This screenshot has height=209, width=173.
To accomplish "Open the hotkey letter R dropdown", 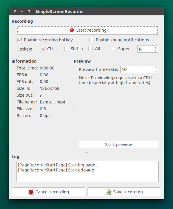I will 148,49.
